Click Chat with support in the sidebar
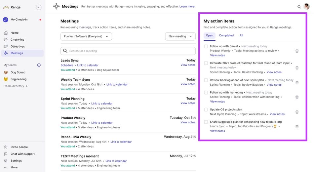 click(22, 154)
